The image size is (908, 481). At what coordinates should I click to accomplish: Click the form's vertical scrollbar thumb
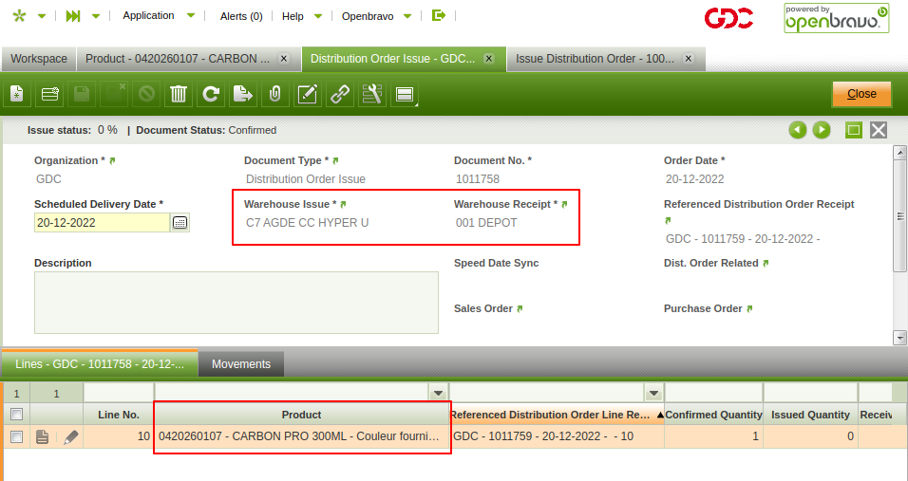coord(899,216)
